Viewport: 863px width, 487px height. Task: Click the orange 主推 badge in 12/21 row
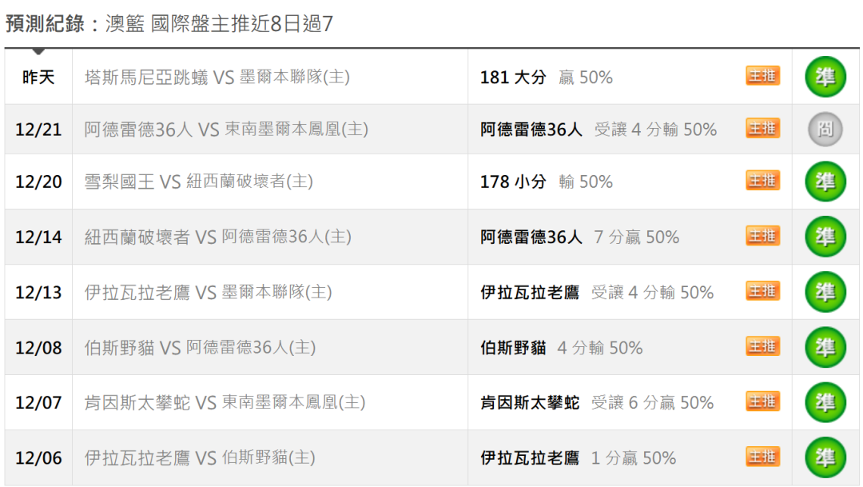763,129
